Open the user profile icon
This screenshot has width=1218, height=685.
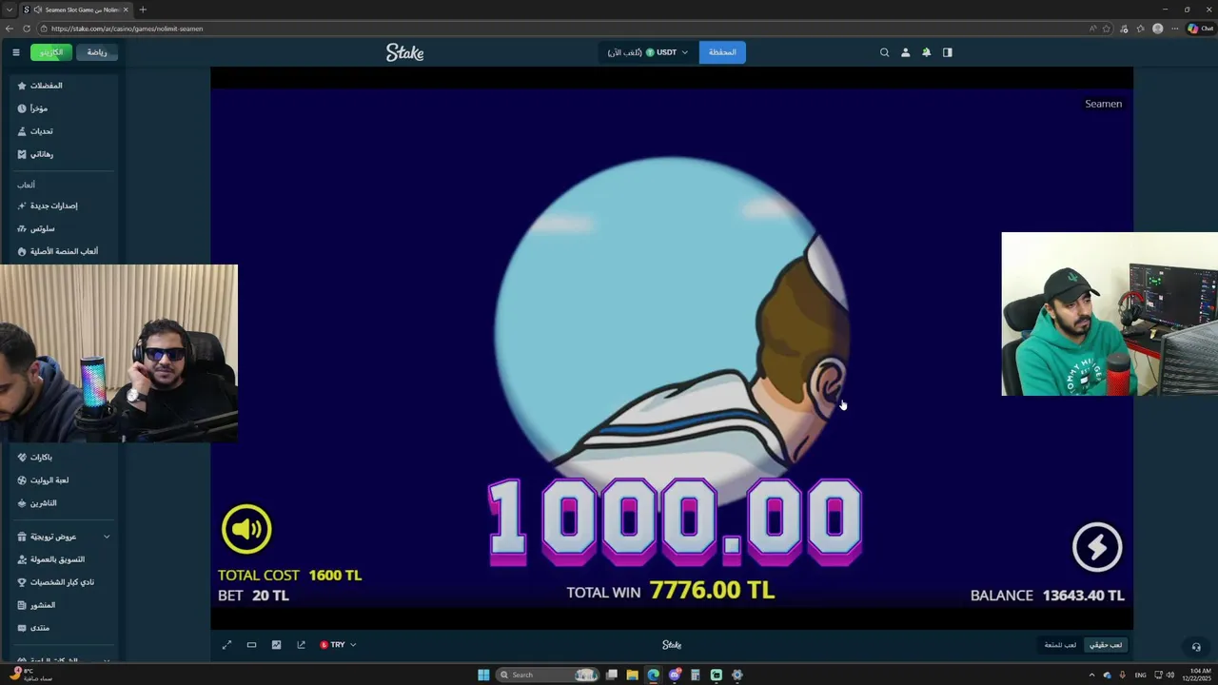tap(905, 52)
